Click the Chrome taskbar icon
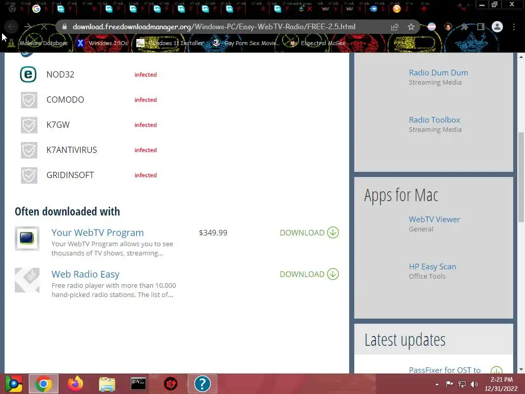 tap(43, 384)
